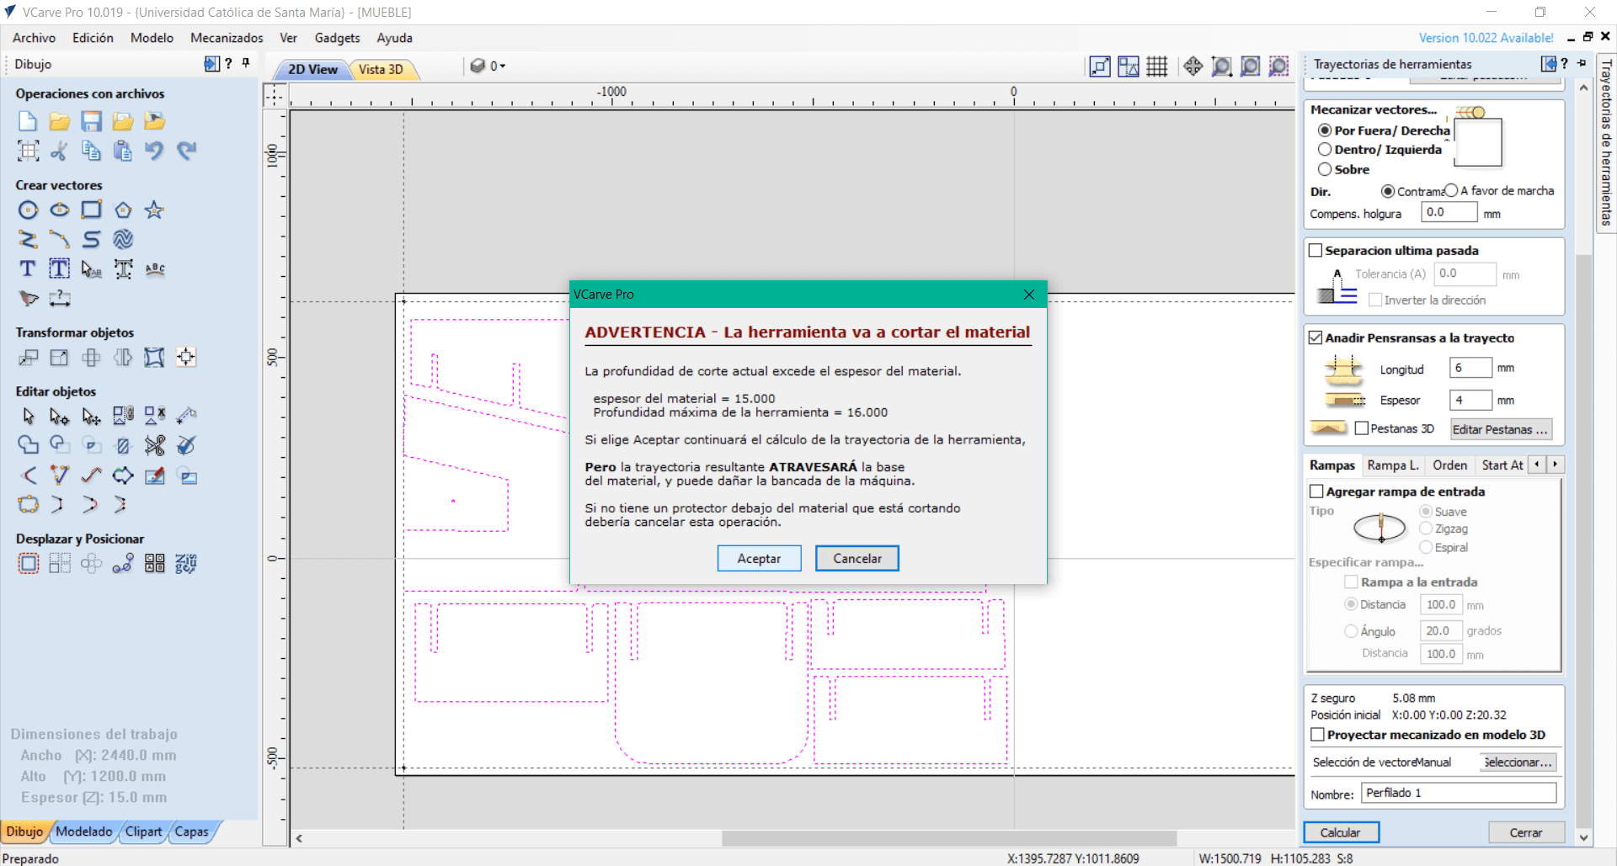
Task: Open the Create Text tool (T icon)
Action: [x=28, y=269]
